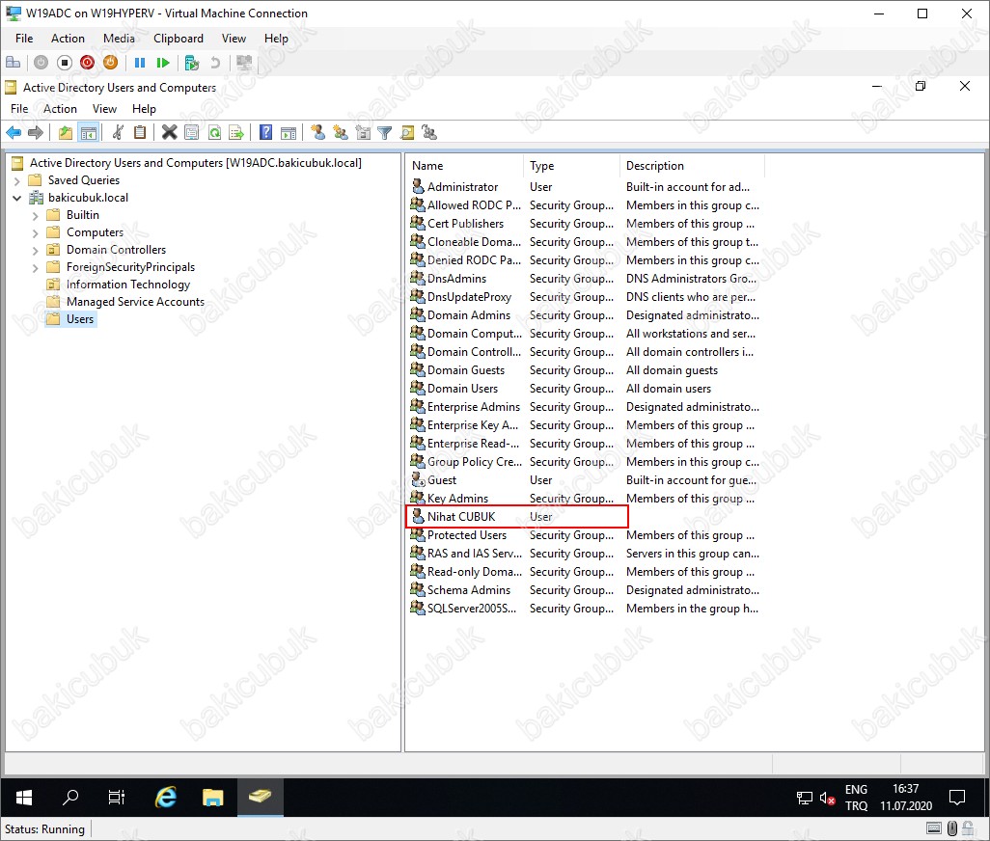990x841 pixels.
Task: Click the Cut scissors icon
Action: click(118, 132)
